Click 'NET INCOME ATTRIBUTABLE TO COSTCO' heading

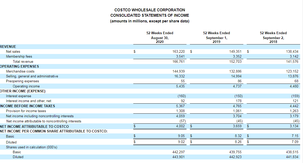point(34,126)
